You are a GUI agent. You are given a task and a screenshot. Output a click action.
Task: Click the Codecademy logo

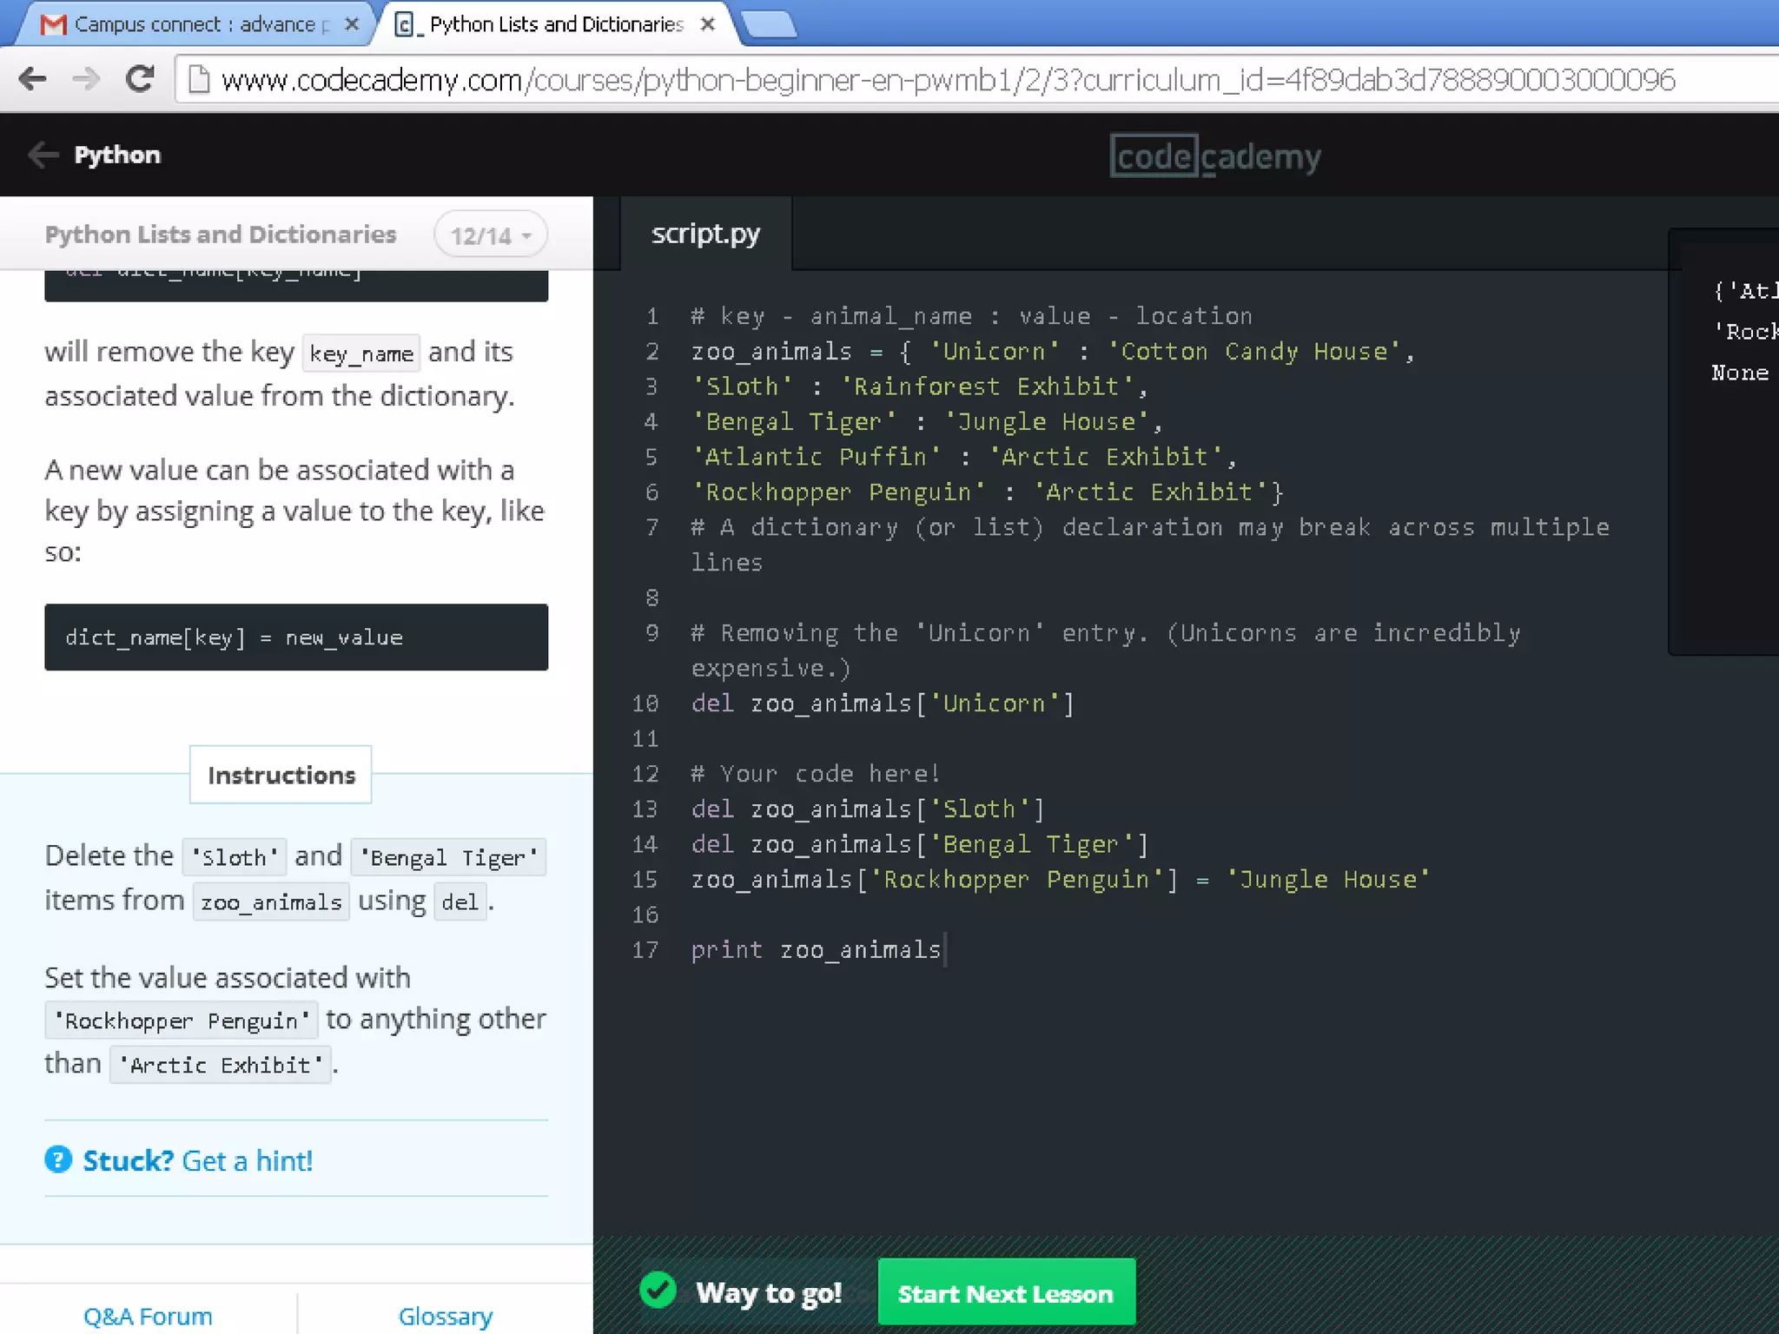[1215, 156]
